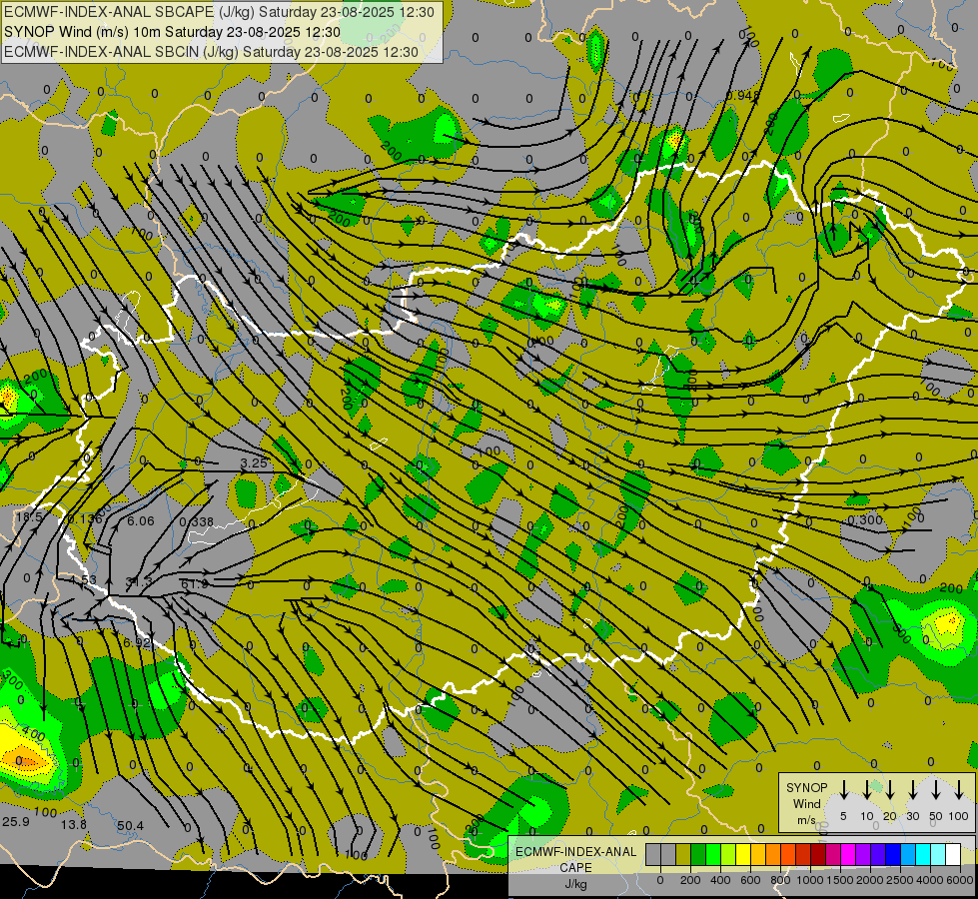
Task: Click the map value '0.948'
Action: [x=743, y=96]
